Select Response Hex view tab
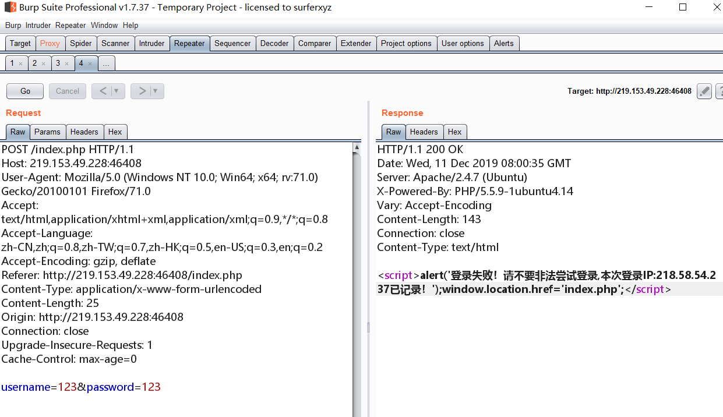 click(454, 132)
